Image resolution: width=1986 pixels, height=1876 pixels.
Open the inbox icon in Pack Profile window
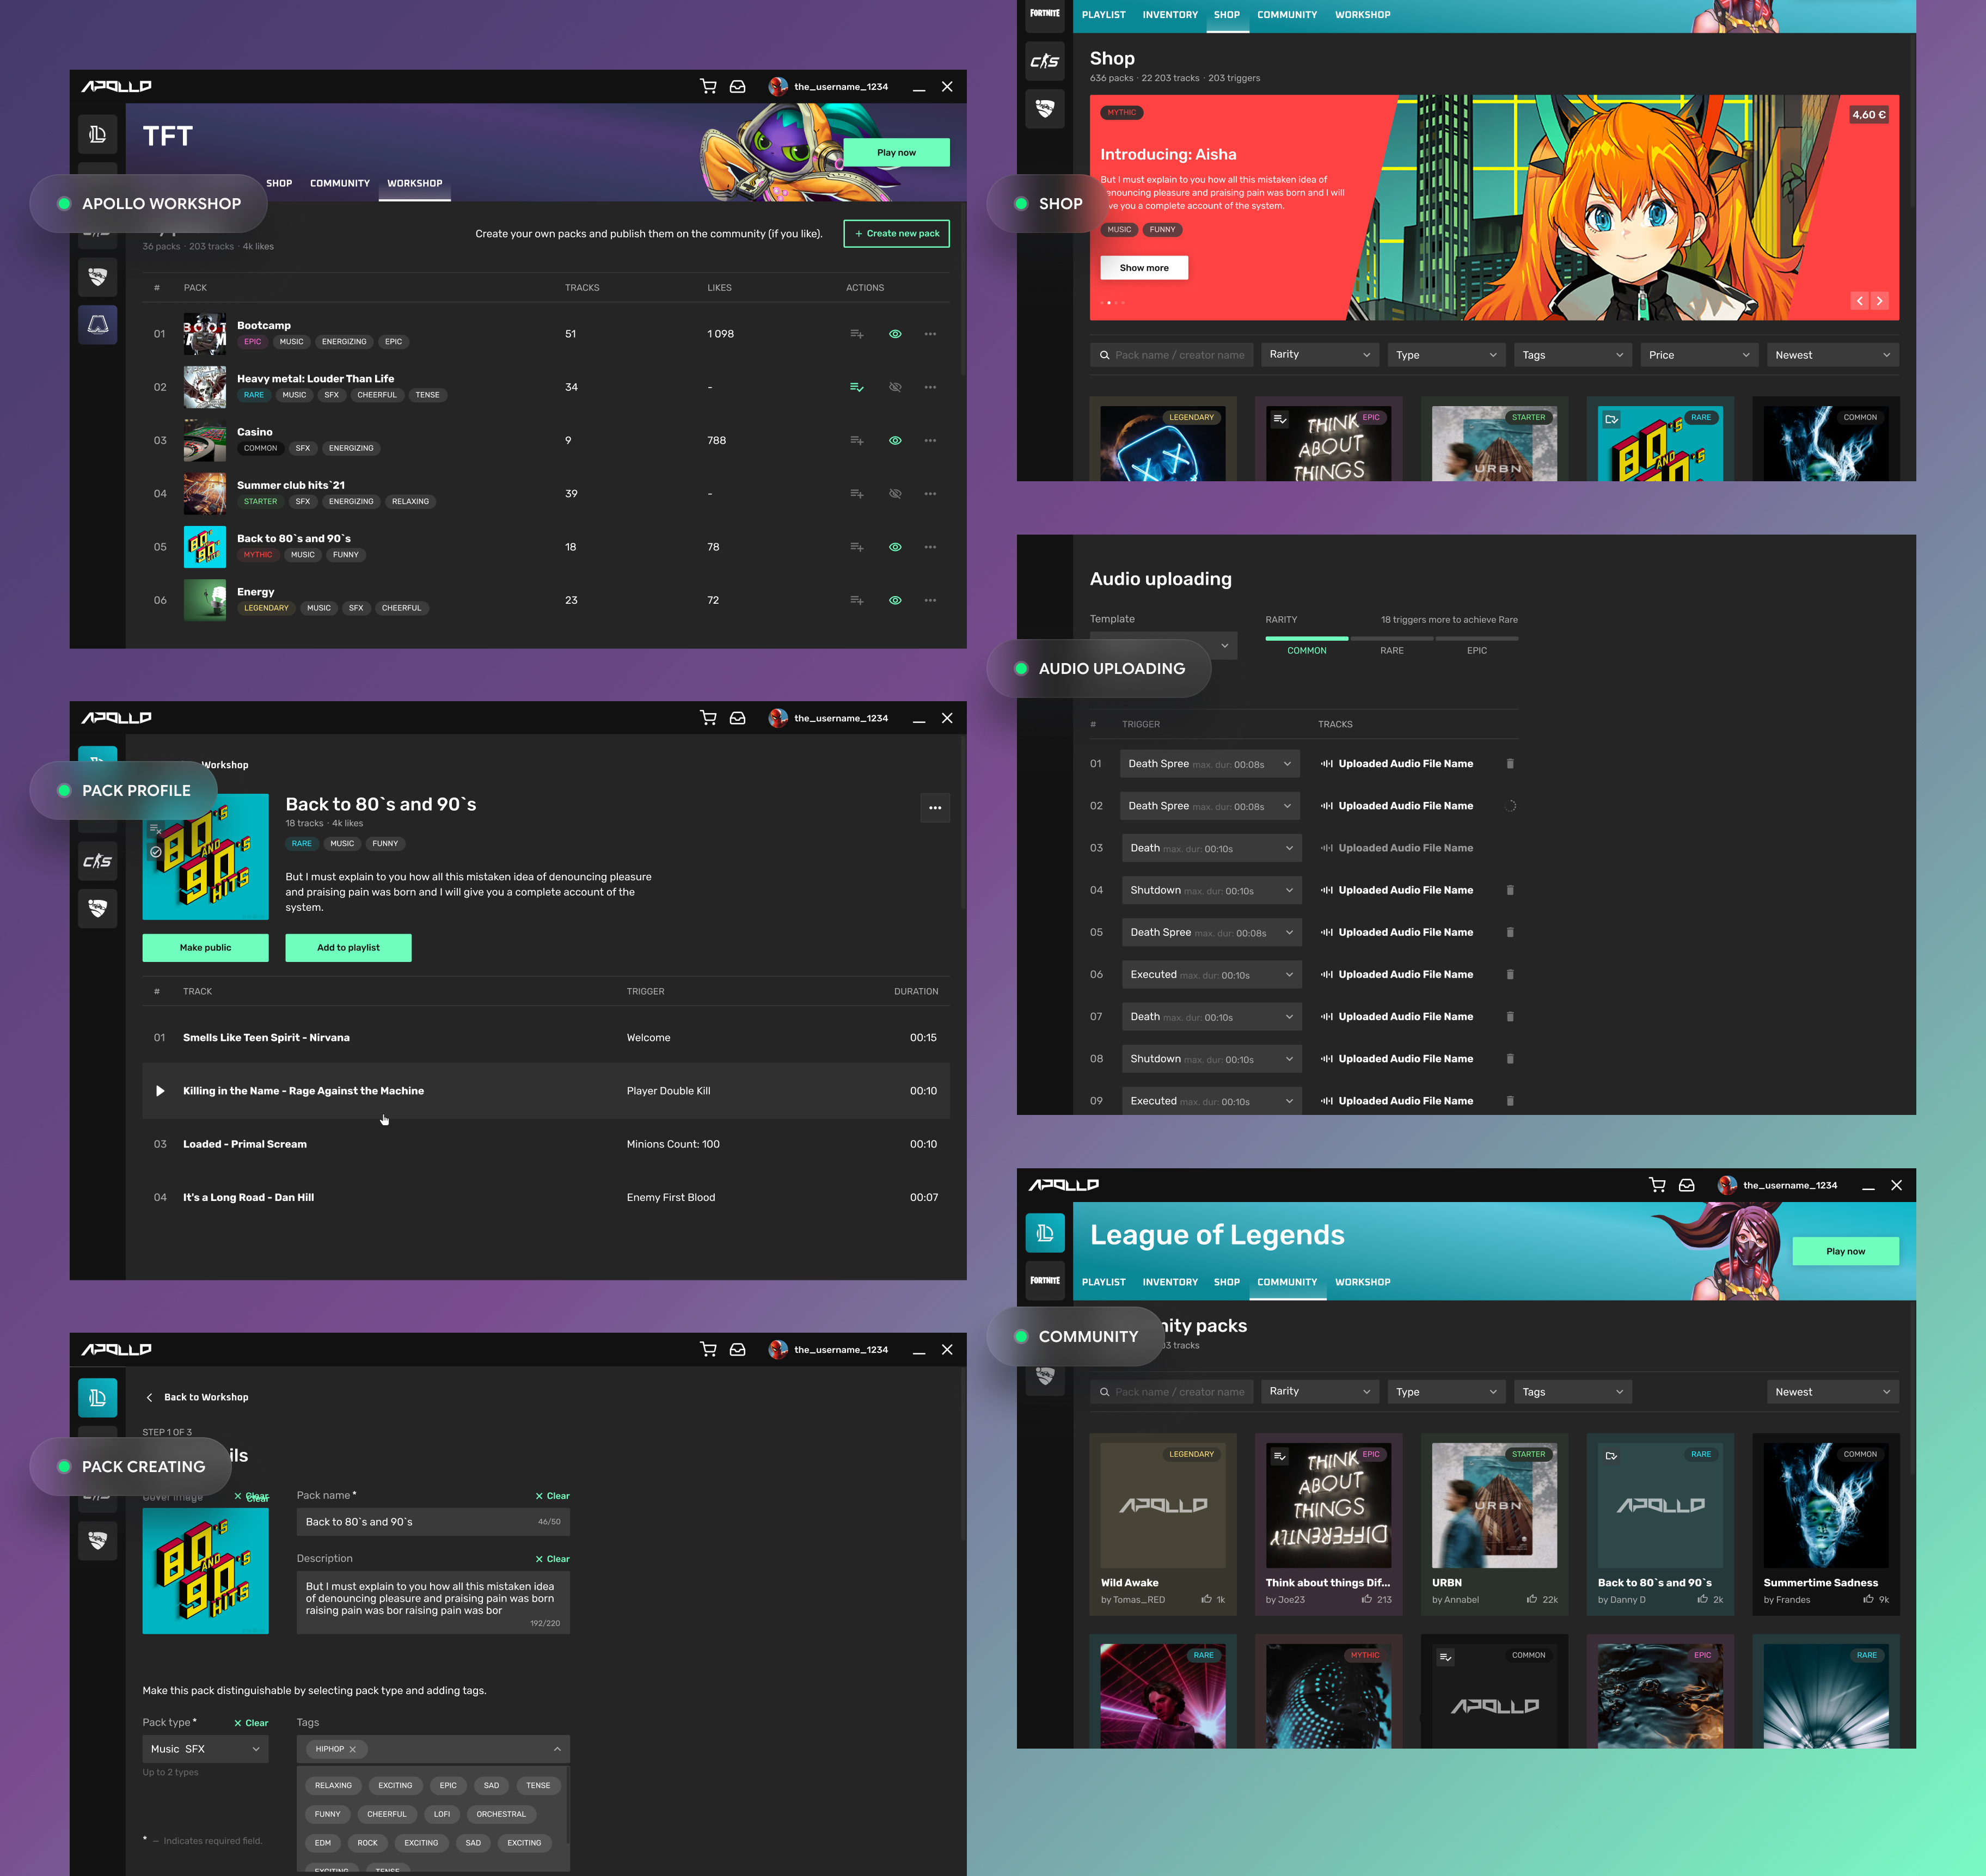[738, 718]
